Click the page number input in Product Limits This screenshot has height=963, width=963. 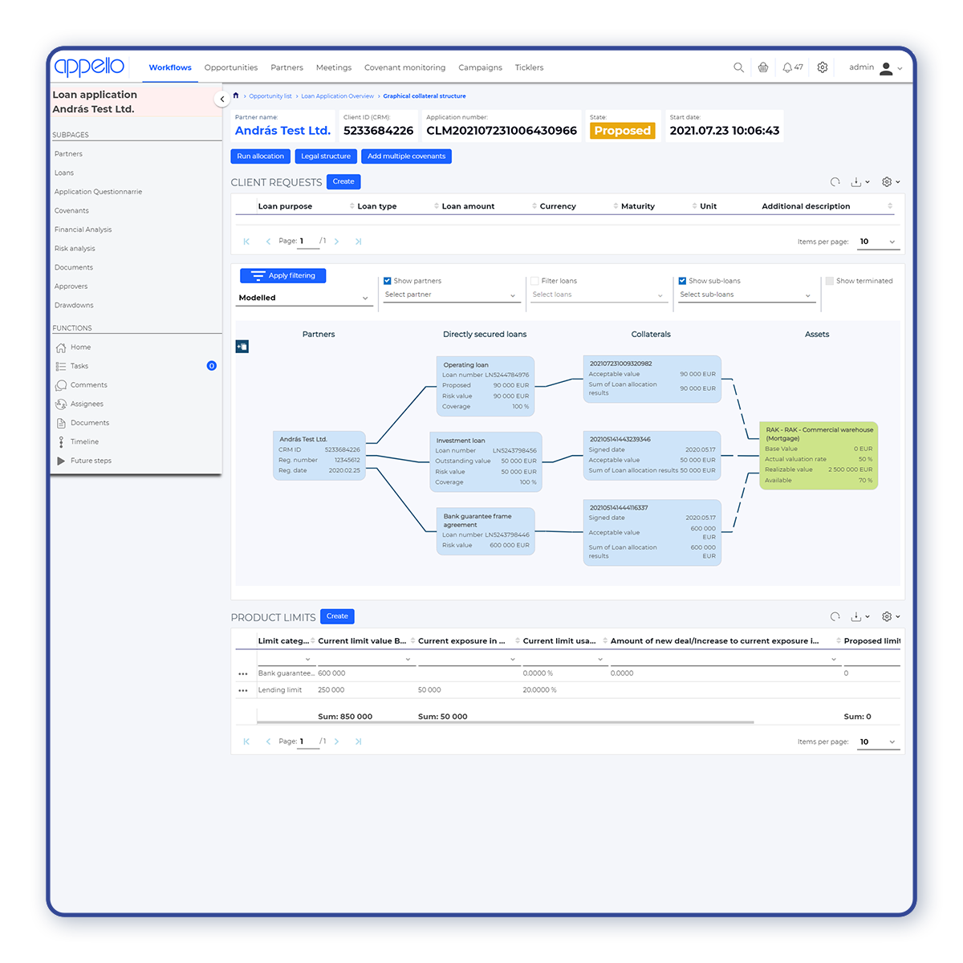tap(308, 742)
